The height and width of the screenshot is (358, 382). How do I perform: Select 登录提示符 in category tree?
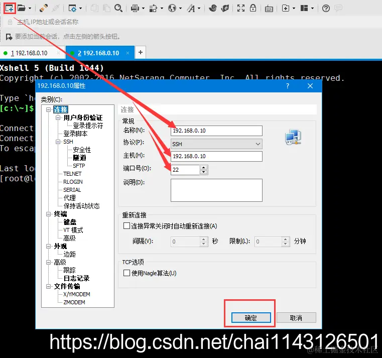(88, 126)
